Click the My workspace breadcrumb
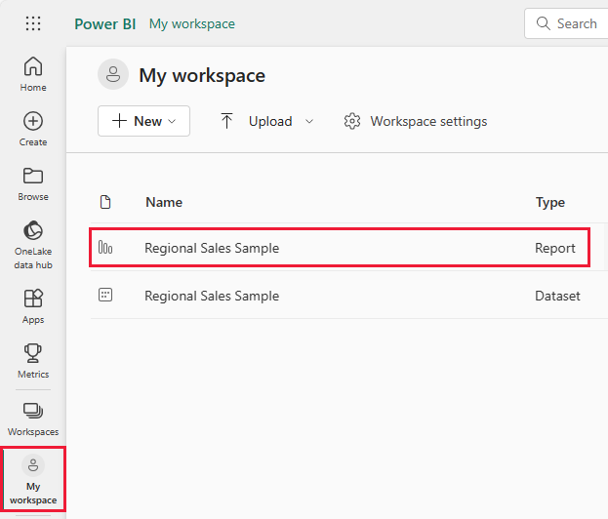 pyautogui.click(x=192, y=24)
